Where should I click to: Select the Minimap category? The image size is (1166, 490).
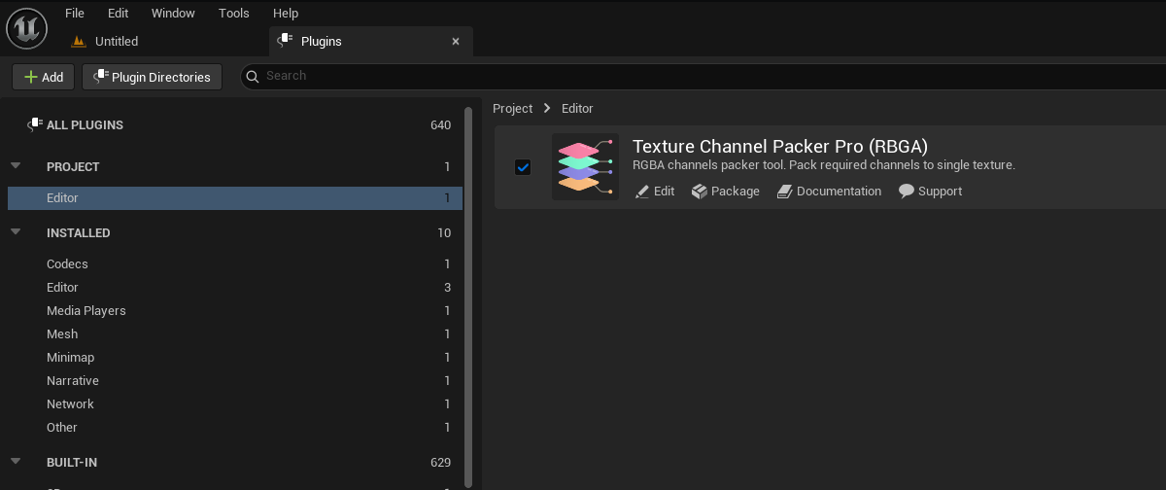235,358
